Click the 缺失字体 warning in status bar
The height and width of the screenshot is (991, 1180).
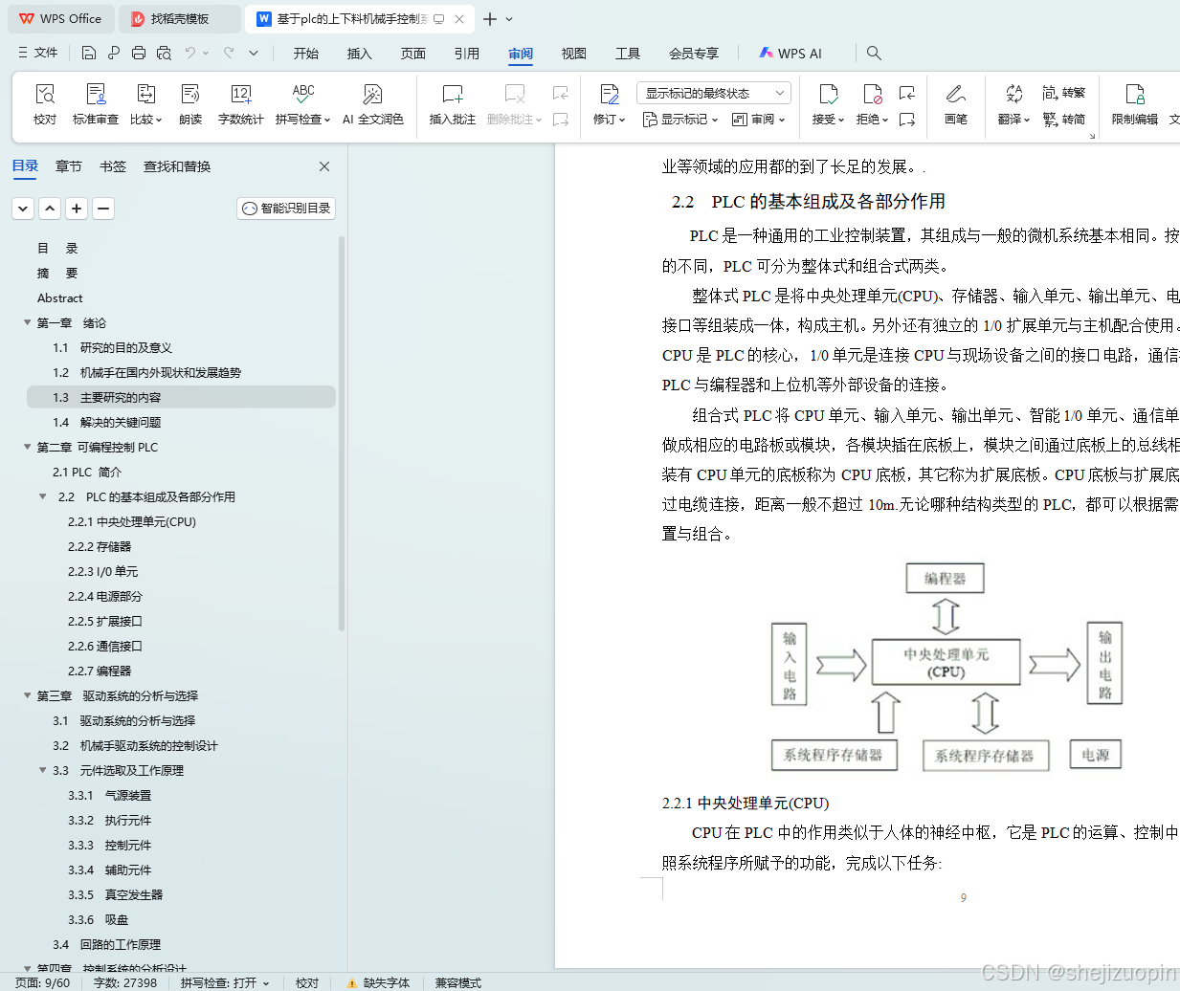pos(378,982)
